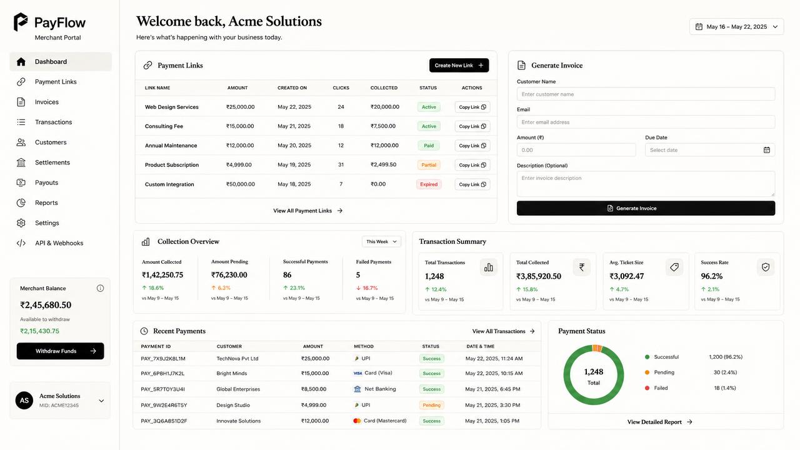Go to Transactions in sidebar
Screen dimensions: 800x450
[61, 122]
